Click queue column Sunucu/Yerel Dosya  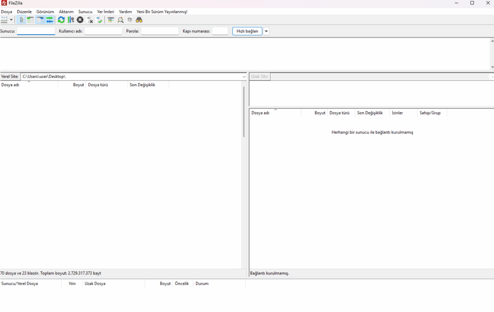[x=30, y=284]
